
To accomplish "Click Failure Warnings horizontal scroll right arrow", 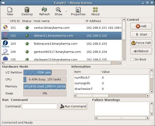I will [x=148, y=118].
